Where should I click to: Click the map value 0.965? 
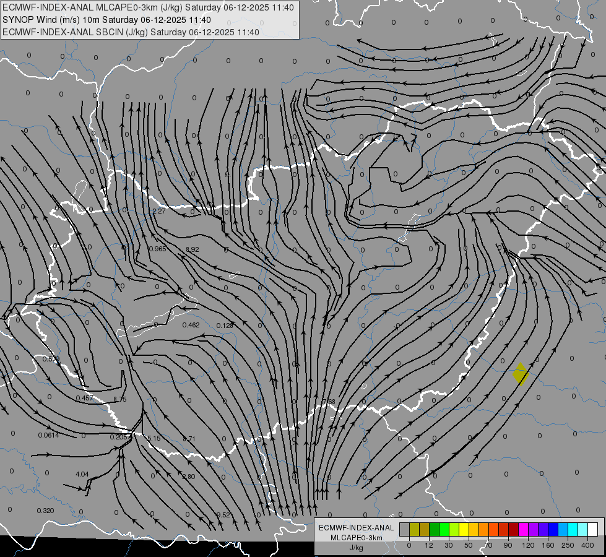pyautogui.click(x=157, y=249)
